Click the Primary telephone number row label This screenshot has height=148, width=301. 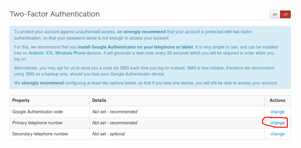pos(37,123)
